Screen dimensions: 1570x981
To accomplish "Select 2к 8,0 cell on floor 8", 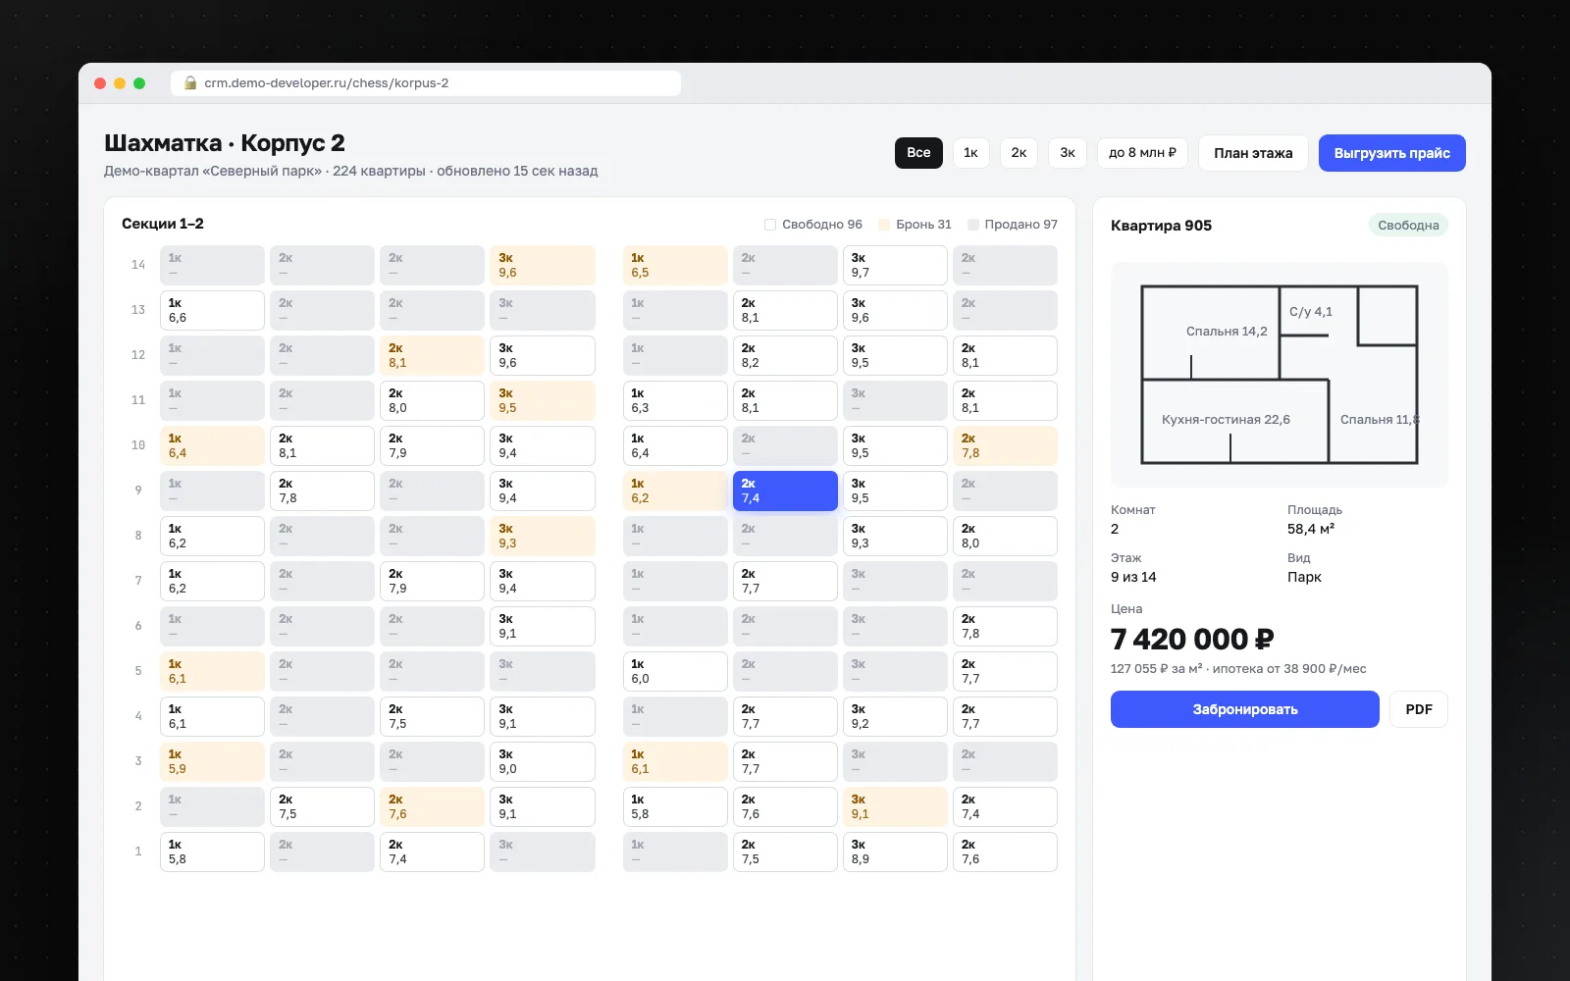I will (1005, 536).
